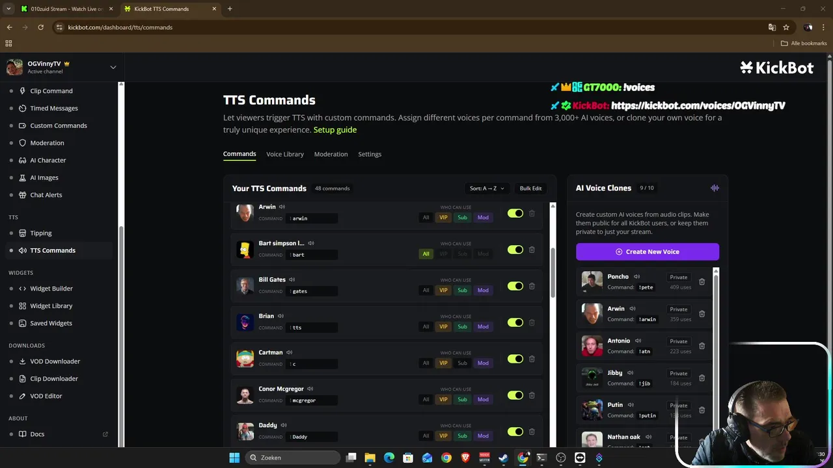The height and width of the screenshot is (468, 833).
Task: Switch to the Voice Library tab
Action: click(x=285, y=154)
